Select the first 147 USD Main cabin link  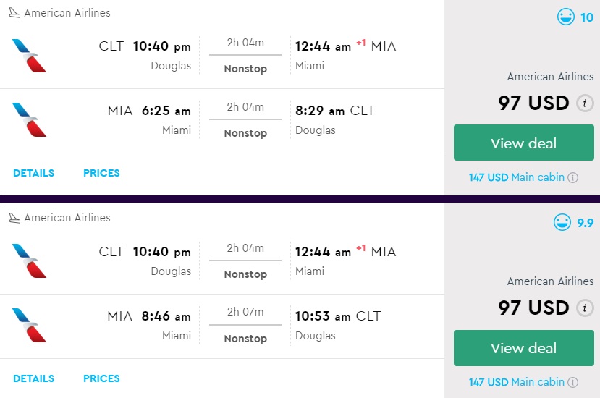click(x=517, y=177)
